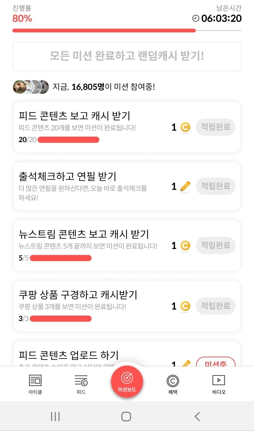Open Android recent apps button
Screen dimensions: 254x431
point(55,416)
